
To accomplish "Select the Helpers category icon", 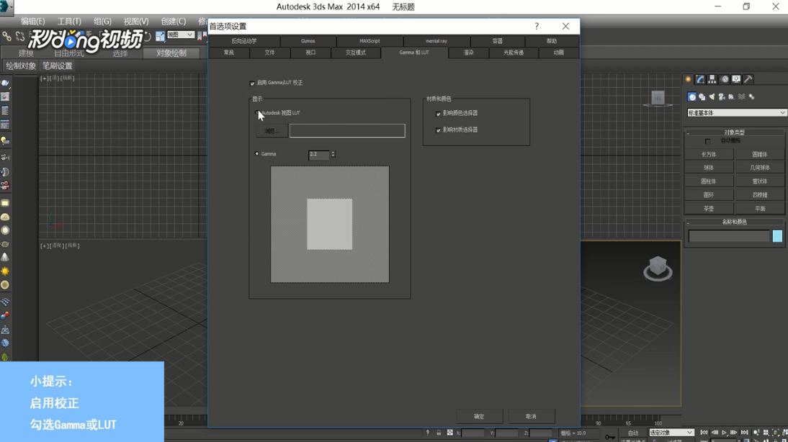I will pos(731,97).
